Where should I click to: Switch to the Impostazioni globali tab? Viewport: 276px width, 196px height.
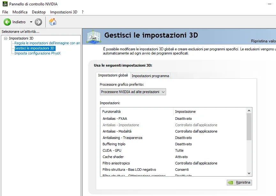(113, 75)
